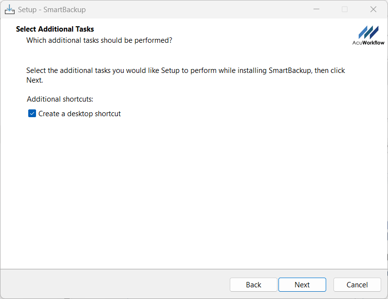The height and width of the screenshot is (299, 388).
Task: Proceed with the Next button
Action: click(x=302, y=285)
